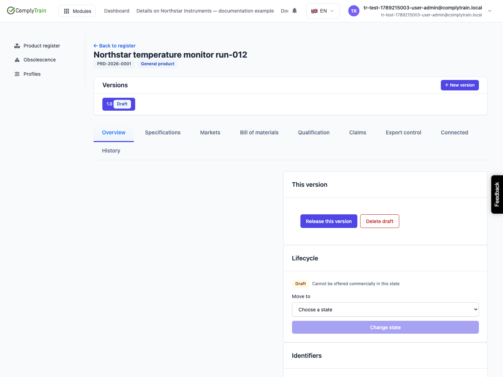Go to Dashboard in the top navigation
503x377 pixels.
[x=117, y=11]
